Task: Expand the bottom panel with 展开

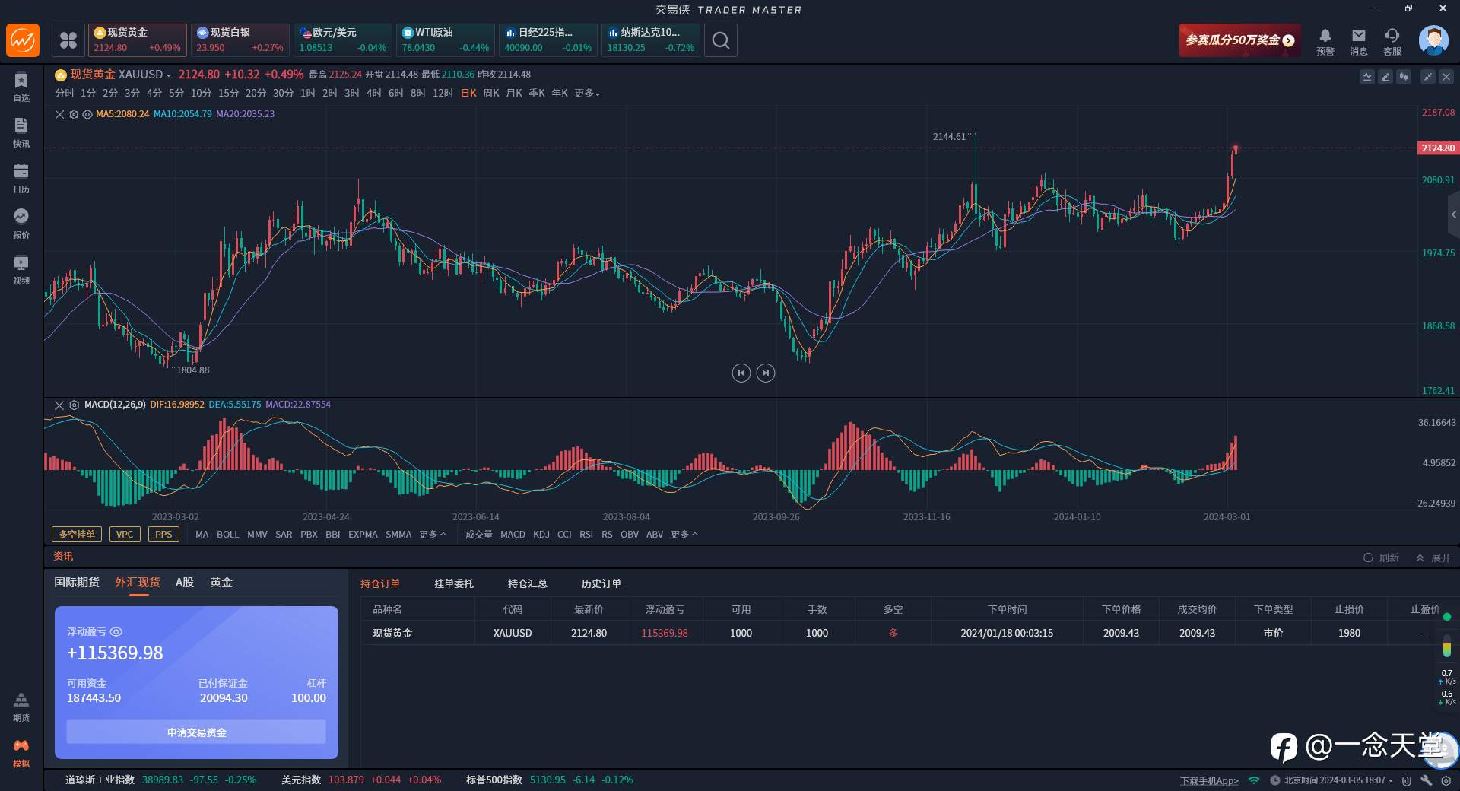Action: click(1433, 558)
